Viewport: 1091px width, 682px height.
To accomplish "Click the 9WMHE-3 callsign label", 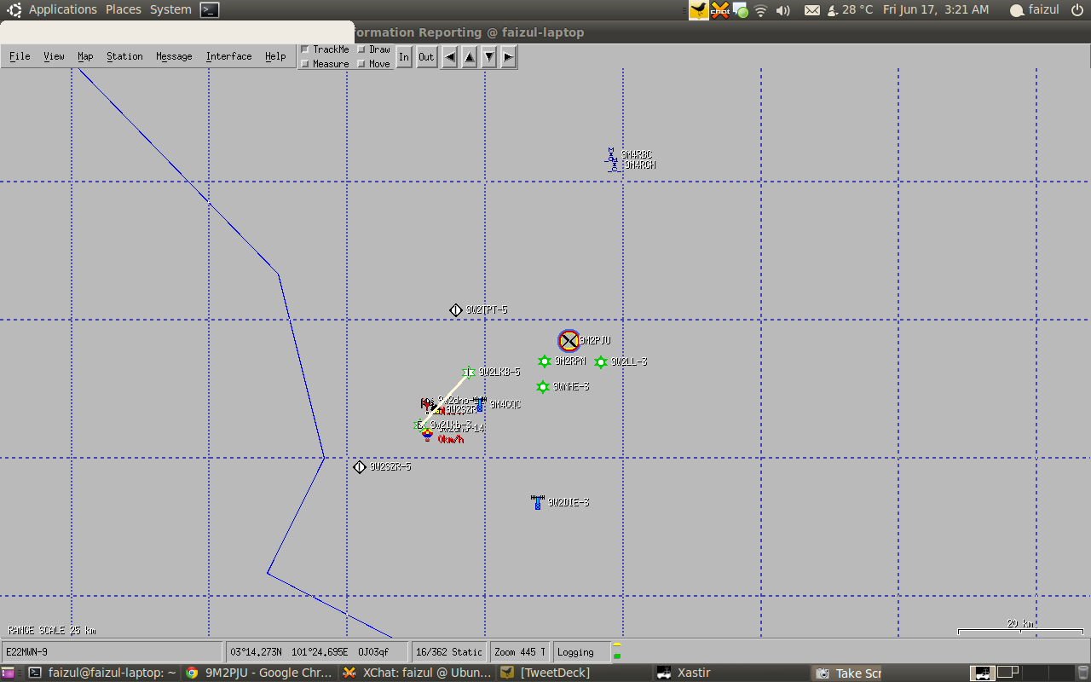I will [x=571, y=387].
